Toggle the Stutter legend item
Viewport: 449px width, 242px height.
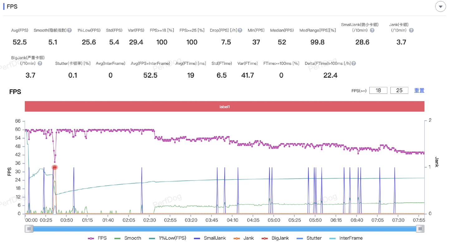(309, 238)
